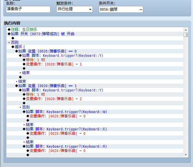Select the Keyboard::R script condition line
This screenshot has width=193, height=167.
95,147
